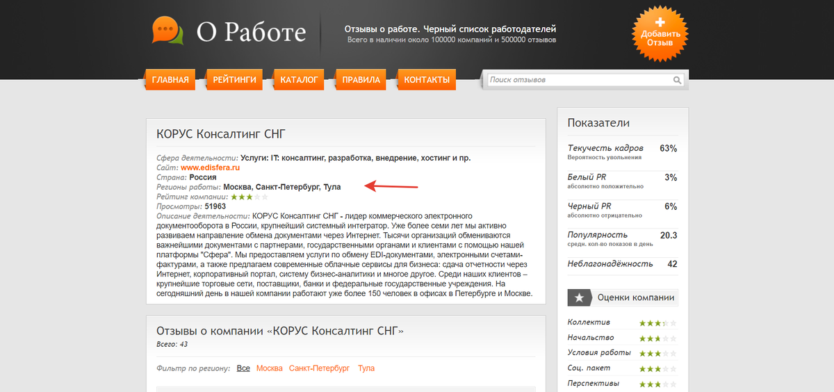Click the star icon beside Оценки компании
The height and width of the screenshot is (392, 834).
click(x=578, y=297)
